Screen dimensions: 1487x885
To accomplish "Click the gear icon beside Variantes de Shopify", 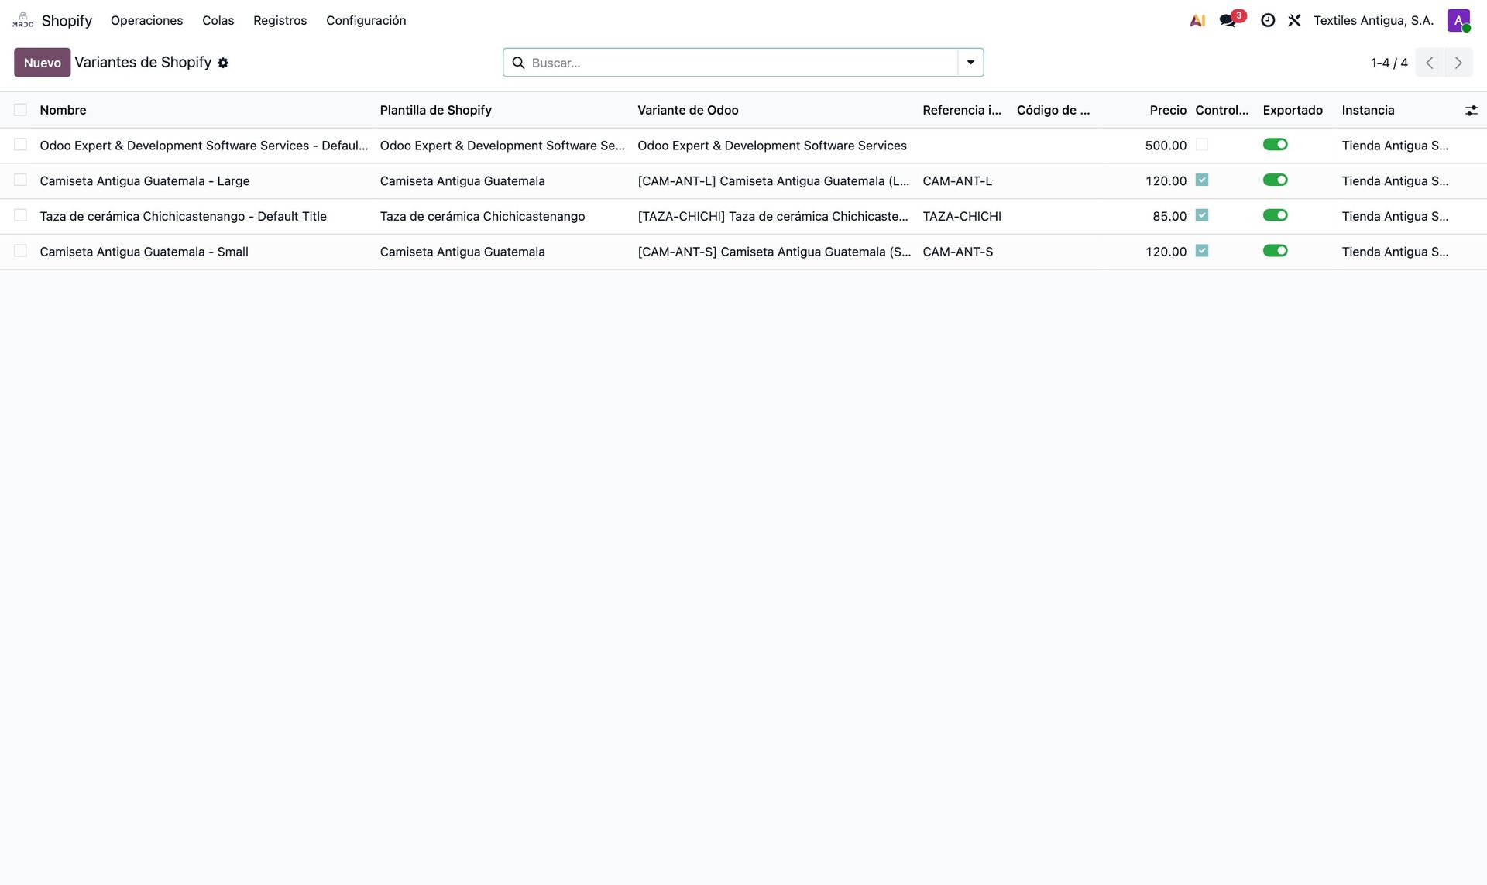I will tap(223, 63).
